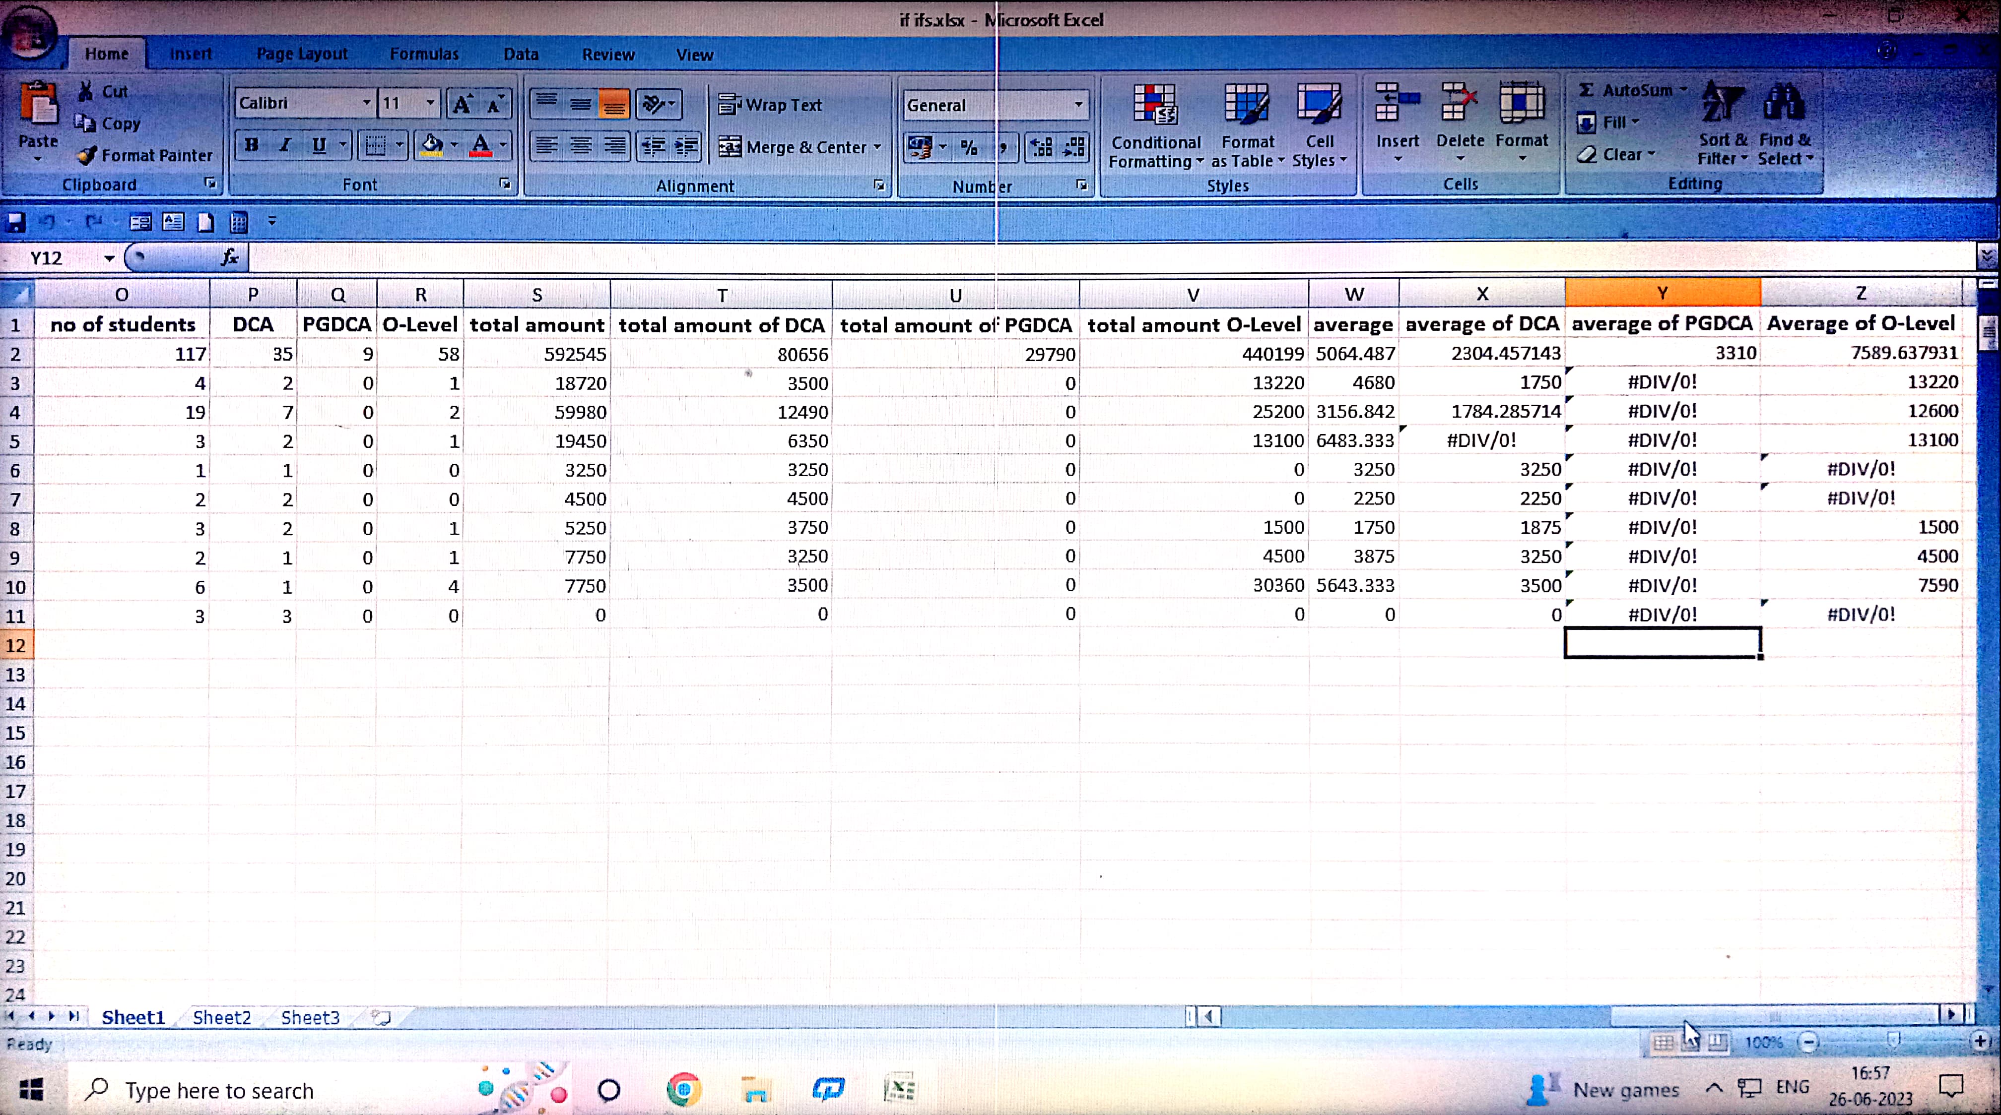
Task: Toggle italic formatting
Action: (285, 145)
